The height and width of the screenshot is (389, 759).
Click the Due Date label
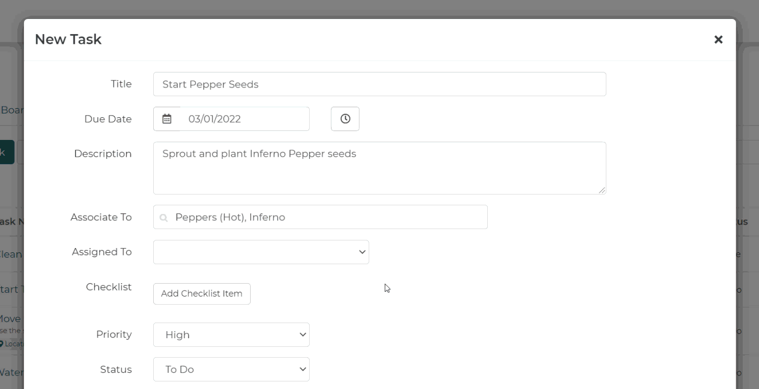108,119
